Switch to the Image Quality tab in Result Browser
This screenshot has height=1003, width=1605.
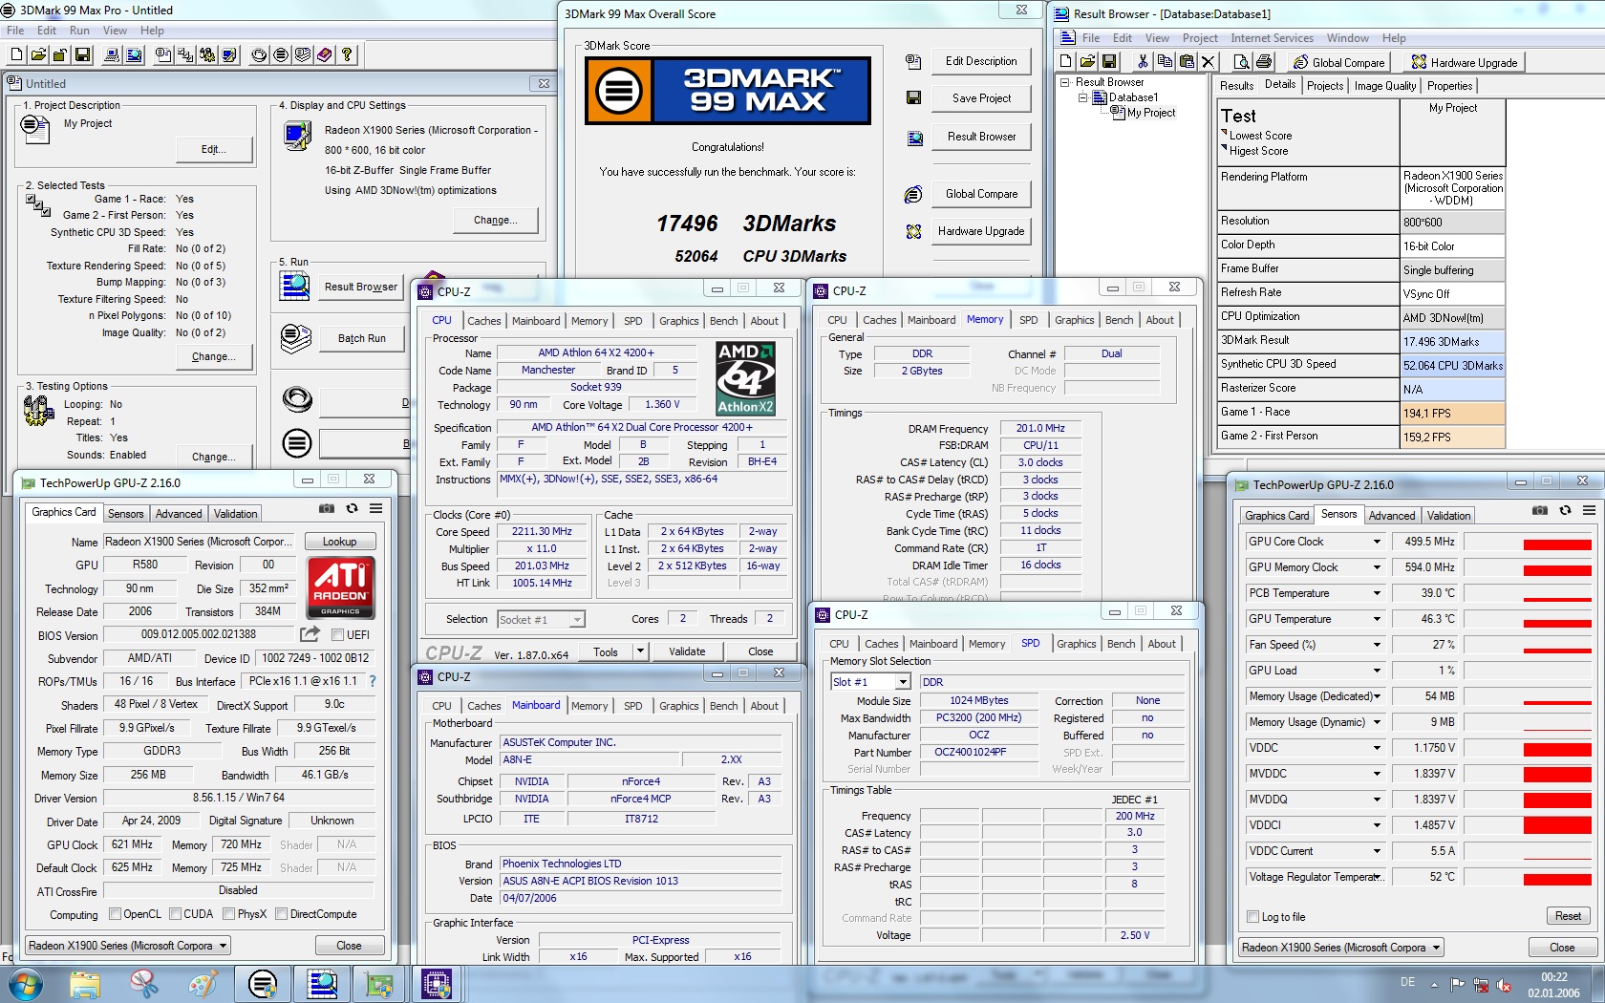pyautogui.click(x=1385, y=86)
